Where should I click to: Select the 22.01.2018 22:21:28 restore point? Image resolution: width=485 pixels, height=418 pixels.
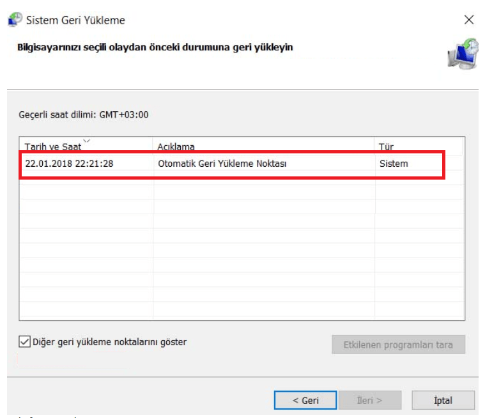pos(69,164)
